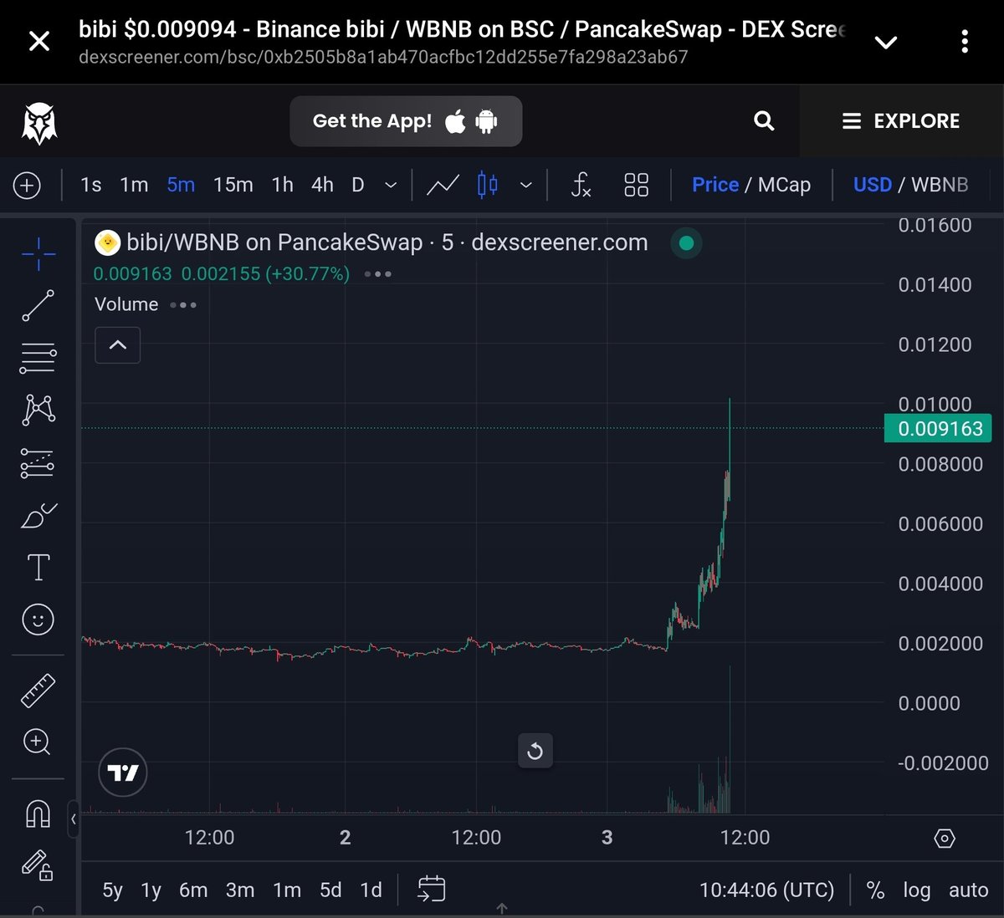The width and height of the screenshot is (1004, 918).
Task: Open the go-to-date calendar icon
Action: click(432, 889)
